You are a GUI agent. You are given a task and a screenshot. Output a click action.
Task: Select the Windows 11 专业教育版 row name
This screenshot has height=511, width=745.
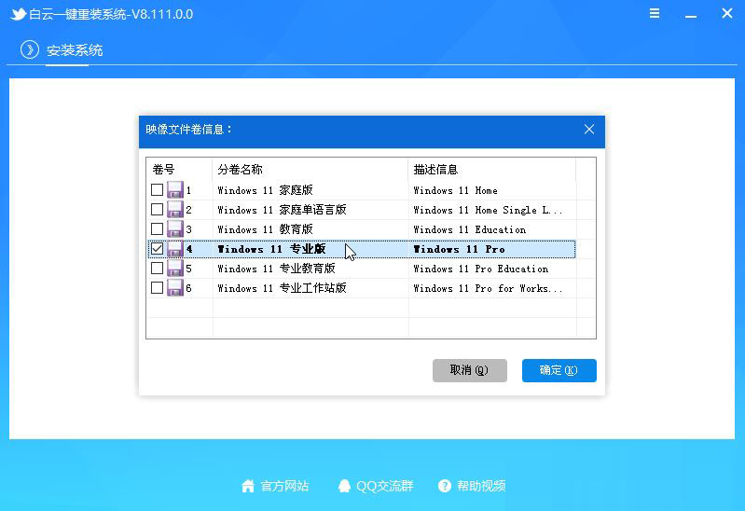[x=276, y=269]
